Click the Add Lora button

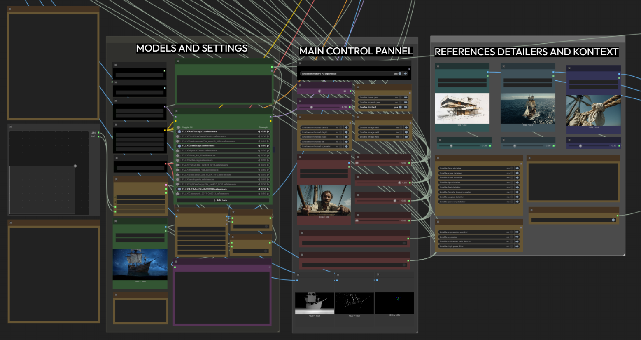pyautogui.click(x=220, y=200)
